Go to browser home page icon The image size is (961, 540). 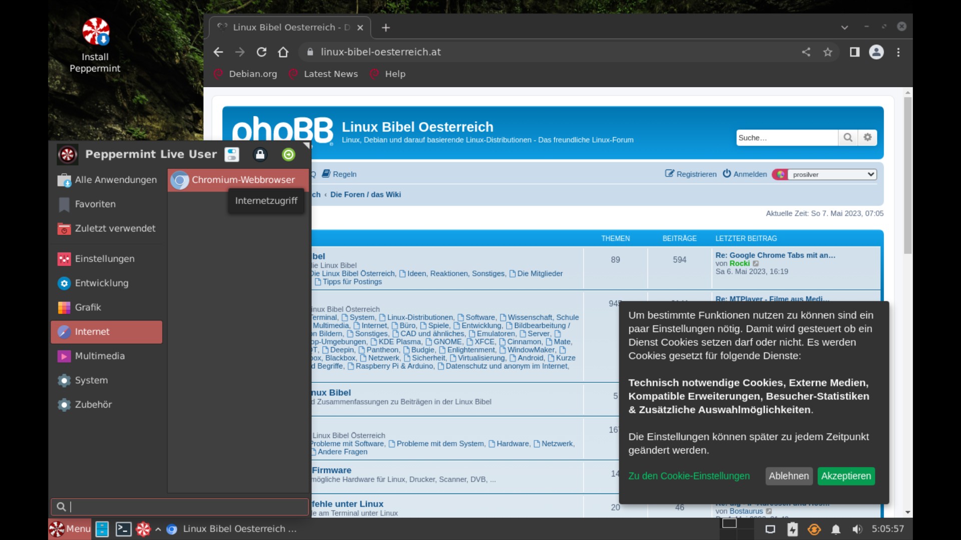tap(283, 52)
